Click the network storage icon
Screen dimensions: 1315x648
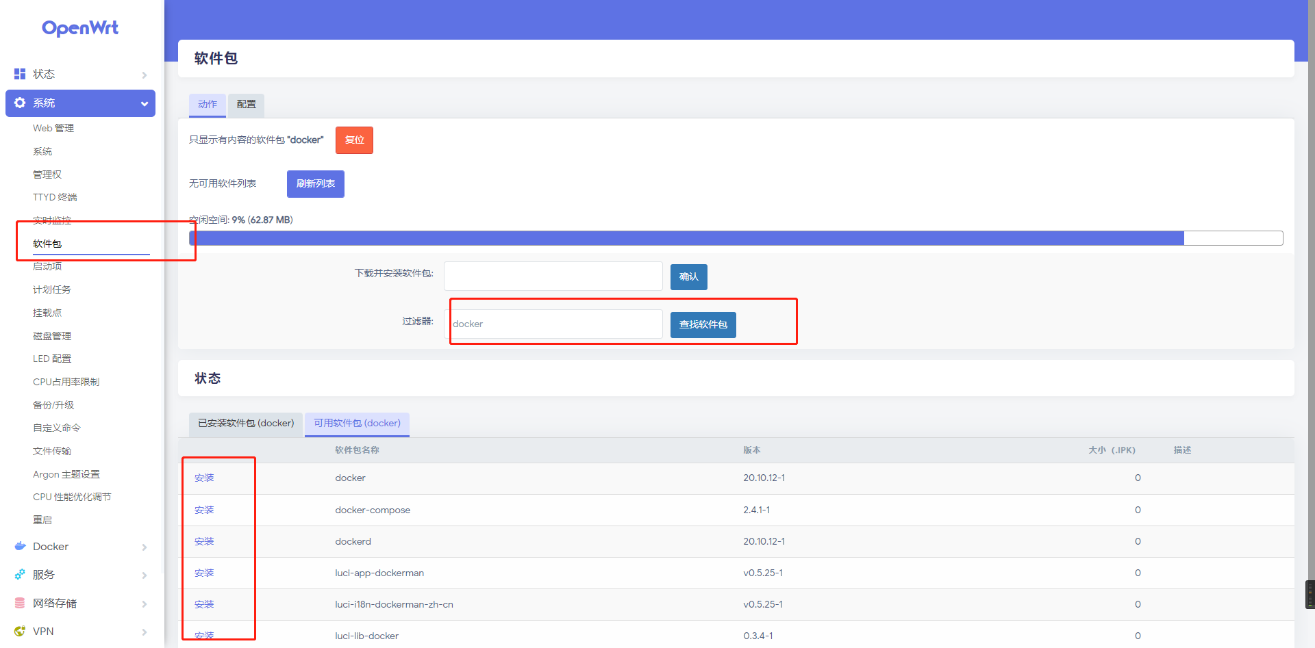pos(20,603)
